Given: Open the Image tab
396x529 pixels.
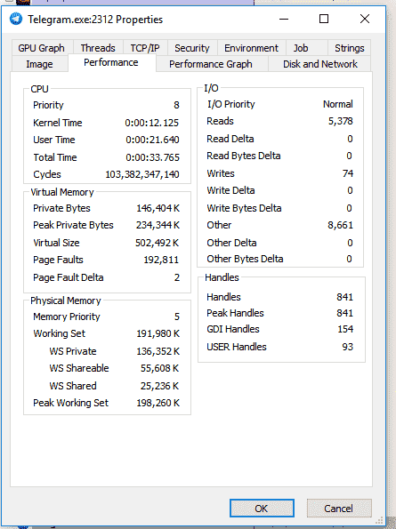Looking at the screenshot, I should (39, 64).
